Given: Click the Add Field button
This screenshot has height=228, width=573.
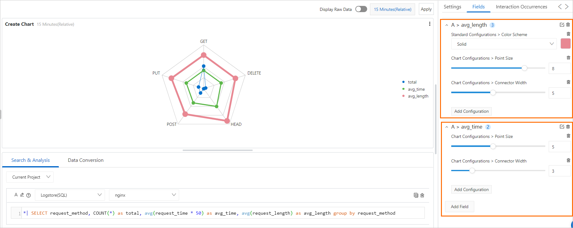Looking at the screenshot, I should [x=459, y=207].
